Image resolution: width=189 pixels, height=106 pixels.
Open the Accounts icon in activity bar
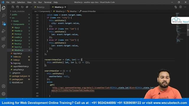pos(4,86)
